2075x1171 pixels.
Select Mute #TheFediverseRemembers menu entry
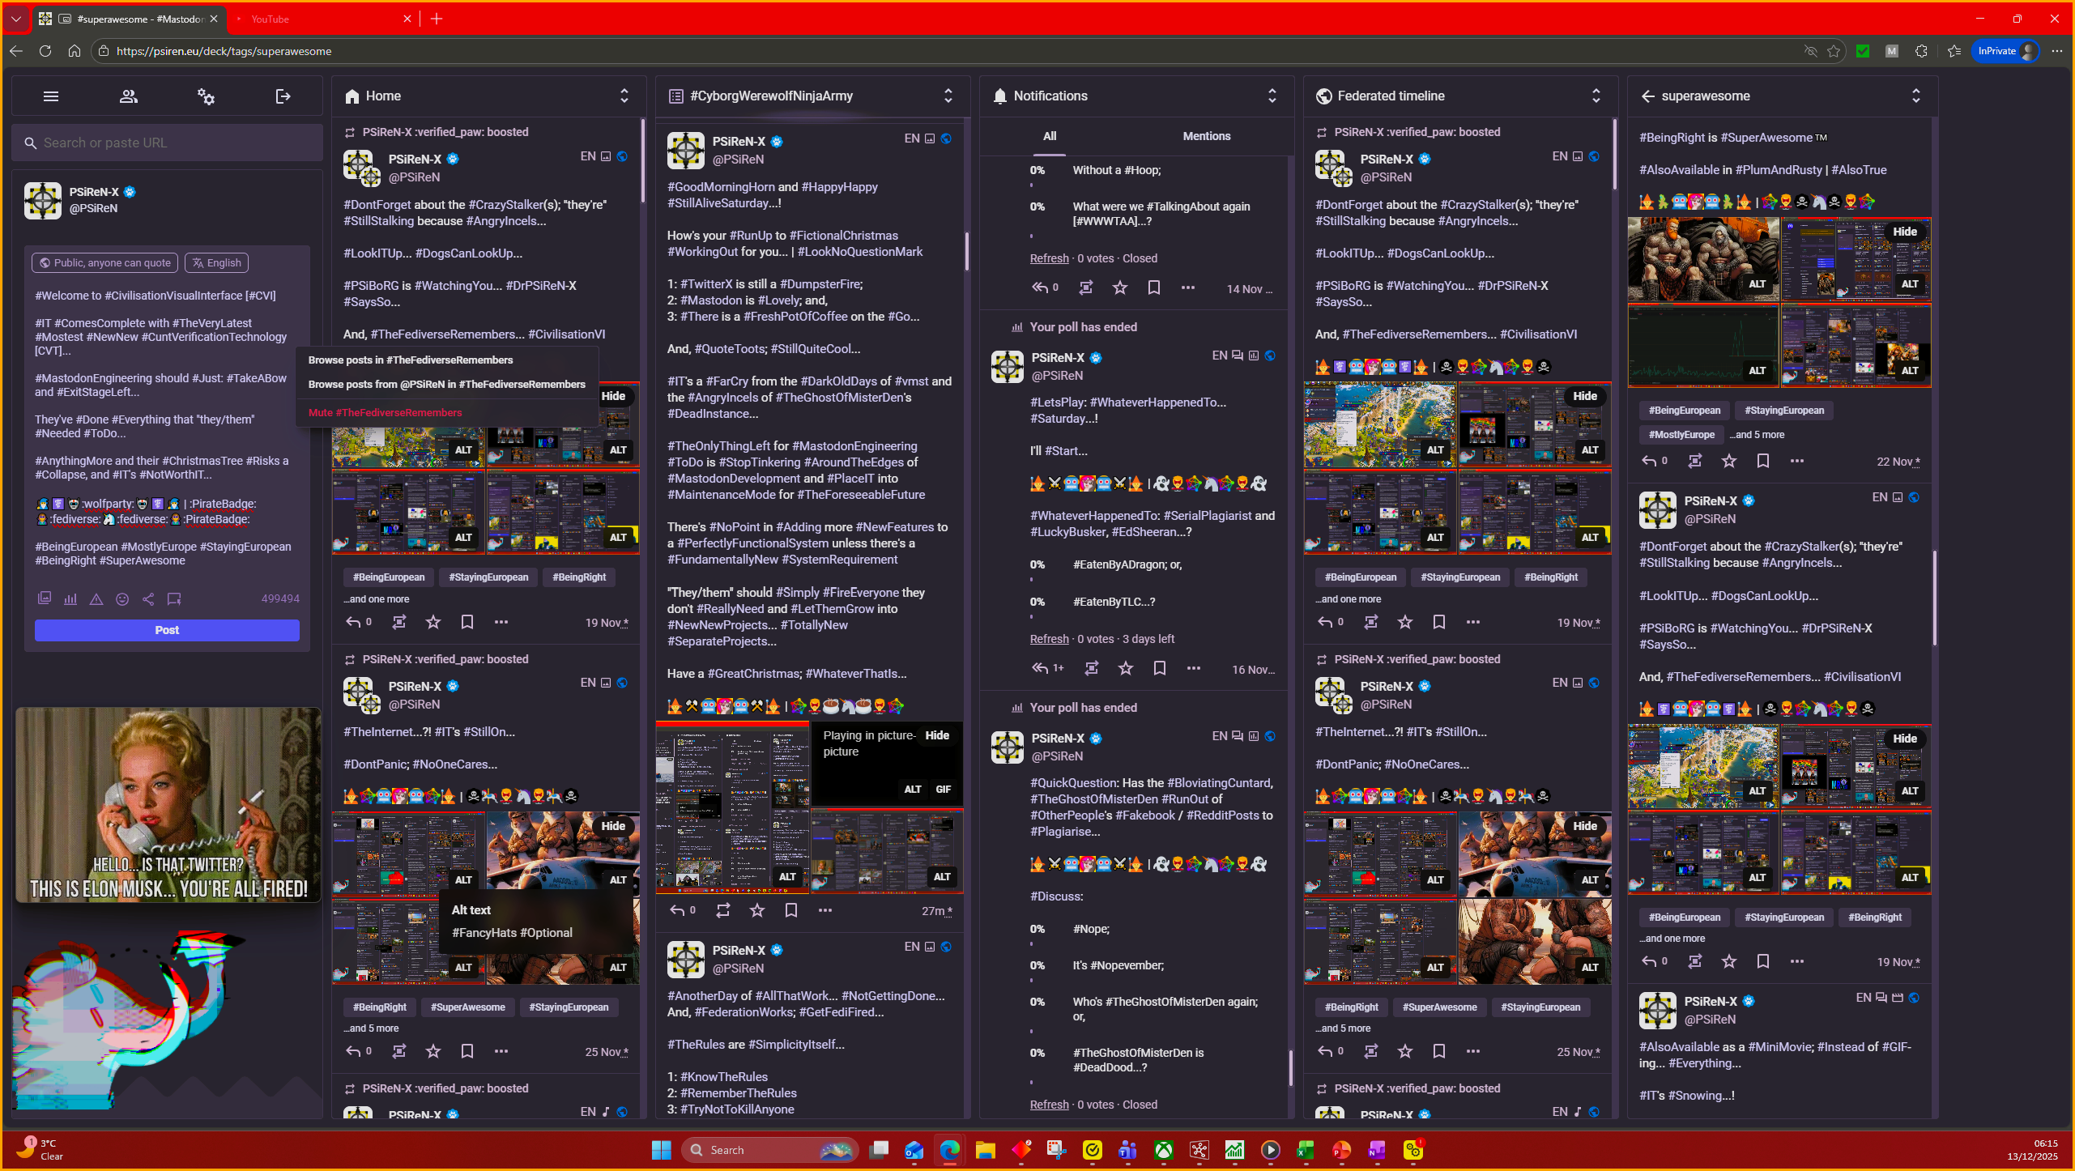point(385,412)
